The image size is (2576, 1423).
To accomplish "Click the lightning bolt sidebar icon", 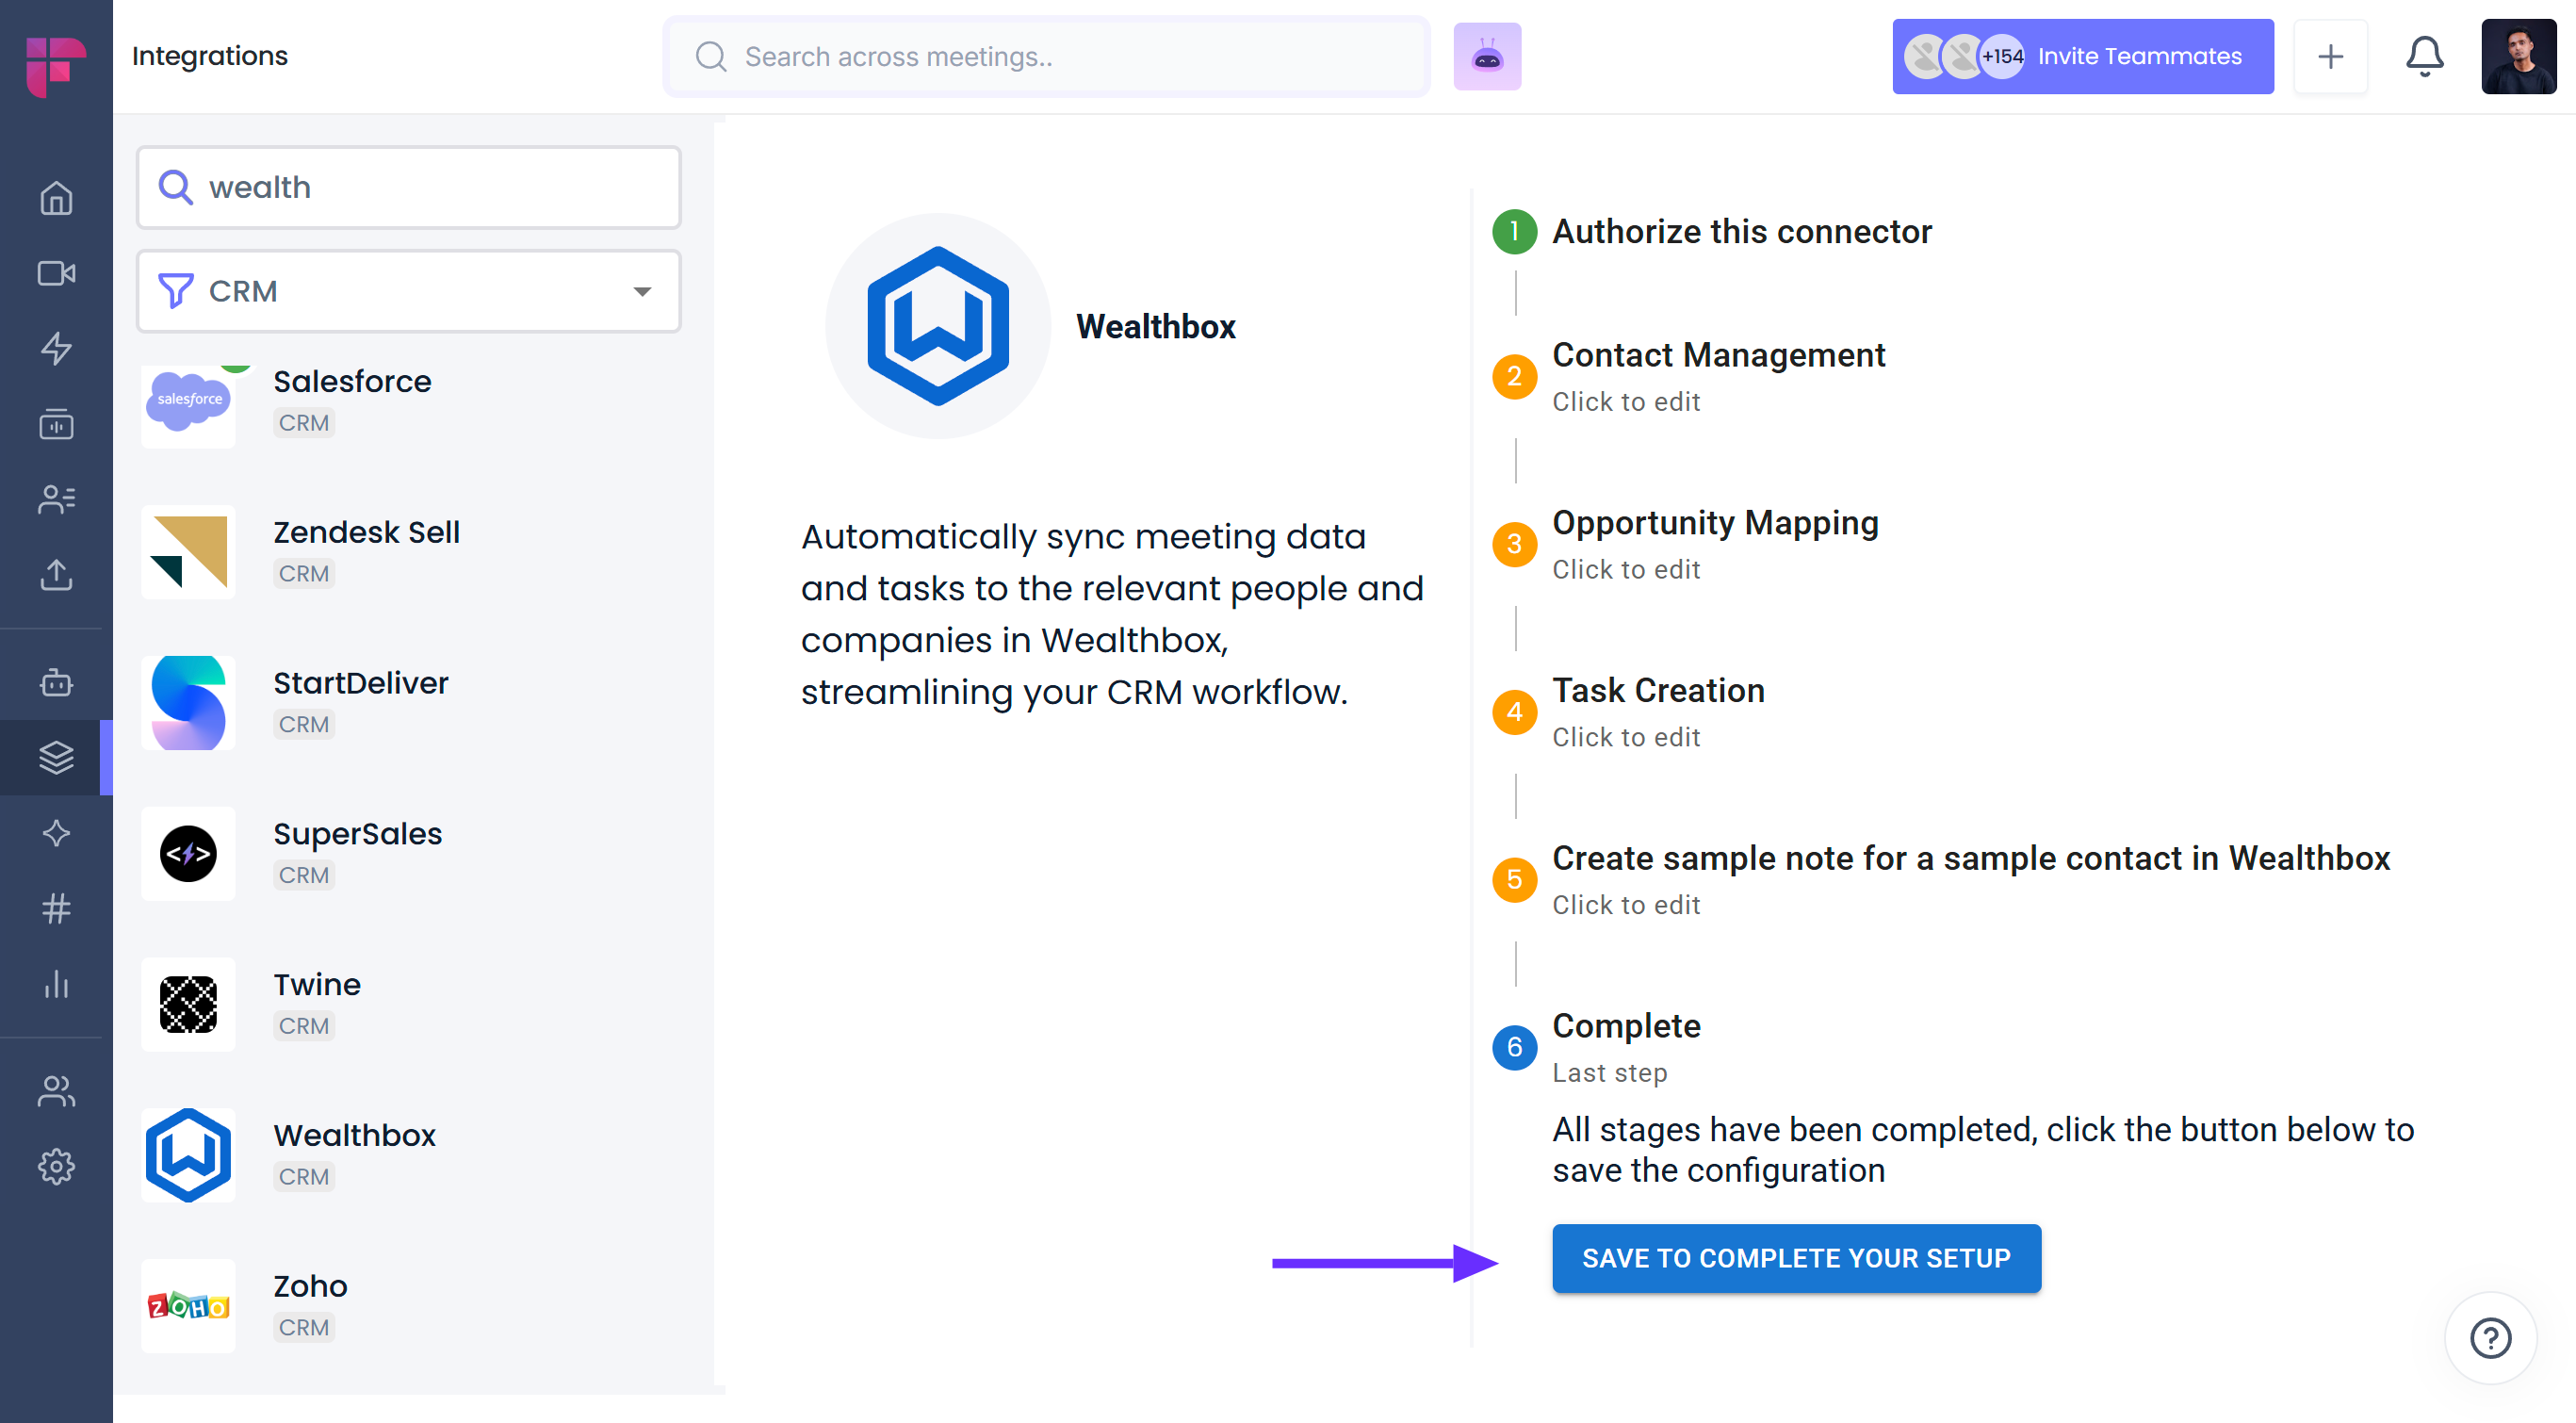I will pos(56,348).
